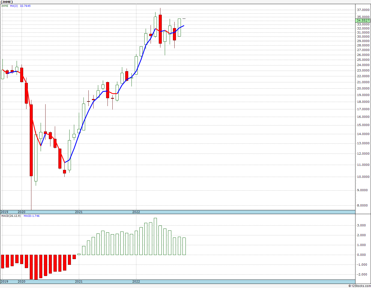Click the 33.0000 price axis label
This screenshot has width=371, height=288.
(364, 24)
